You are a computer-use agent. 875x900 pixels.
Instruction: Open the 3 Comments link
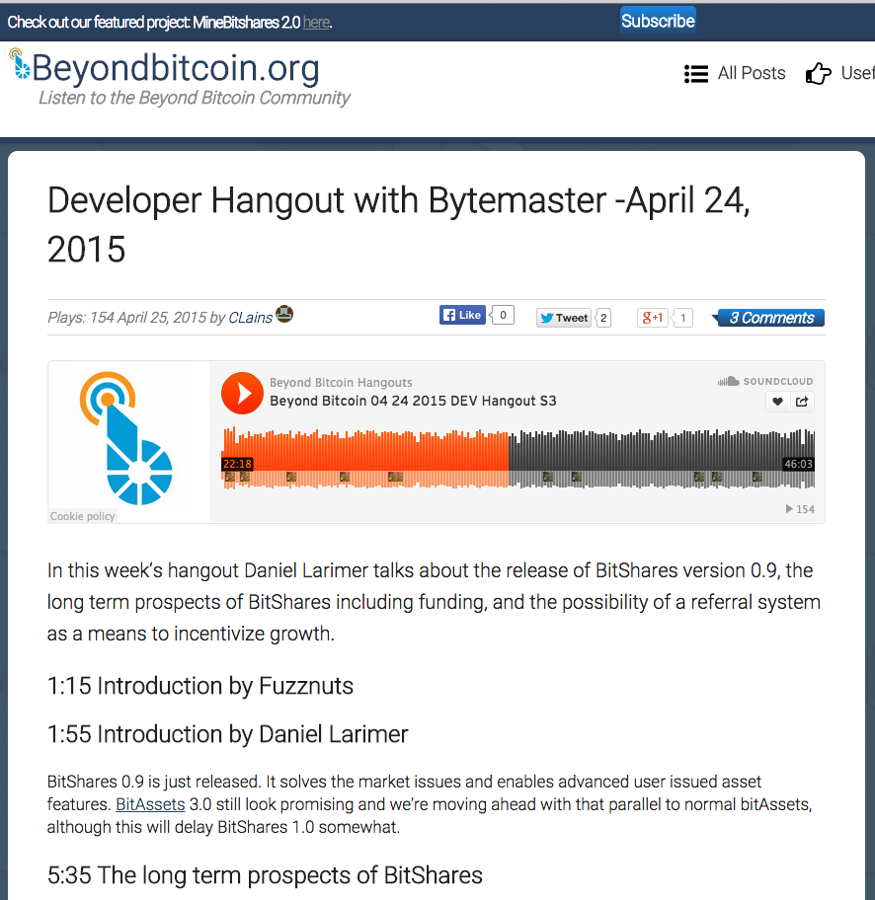click(x=770, y=318)
